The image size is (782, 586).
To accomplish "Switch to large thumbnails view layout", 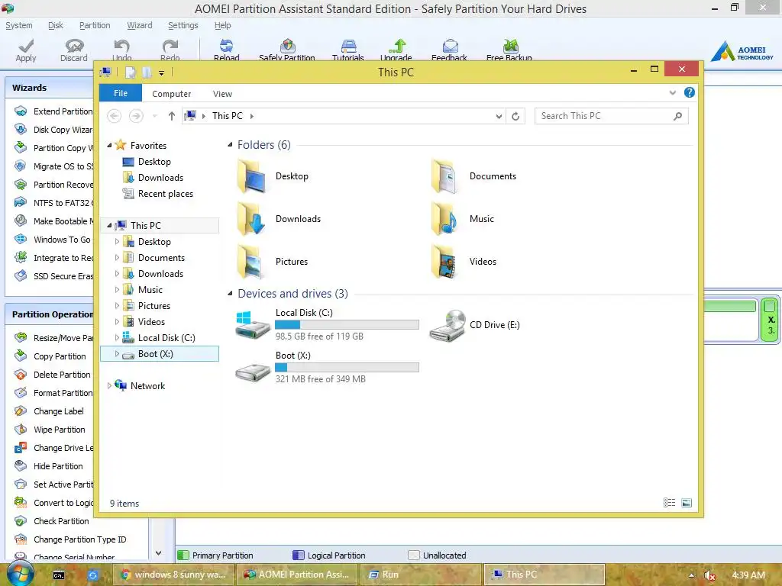I will [x=687, y=503].
